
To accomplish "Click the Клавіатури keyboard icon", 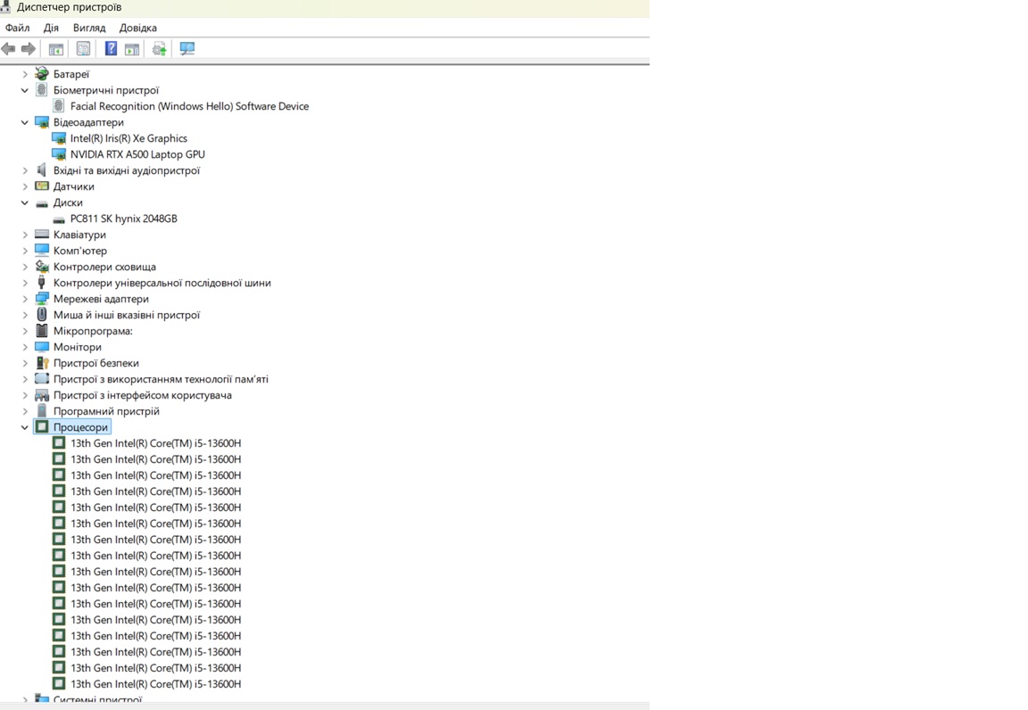I will [x=42, y=234].
